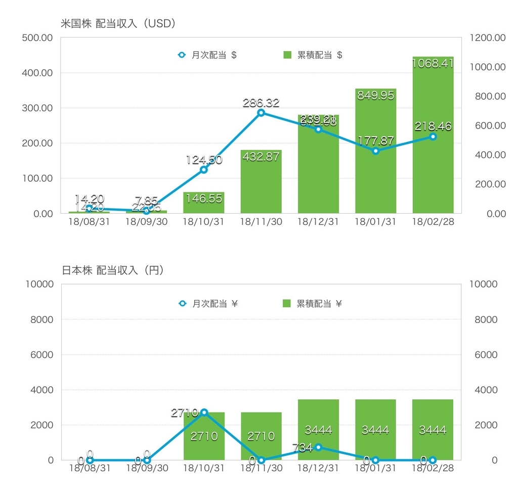Click the 日本株 配当収入 (円) chart title
The width and height of the screenshot is (518, 490).
pos(113,270)
